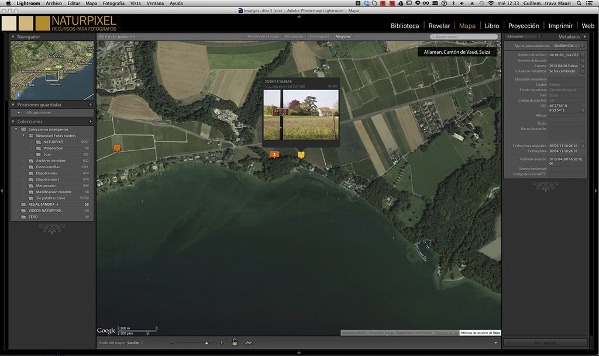Open the Apple menu
599x356 pixels.
click(8, 3)
